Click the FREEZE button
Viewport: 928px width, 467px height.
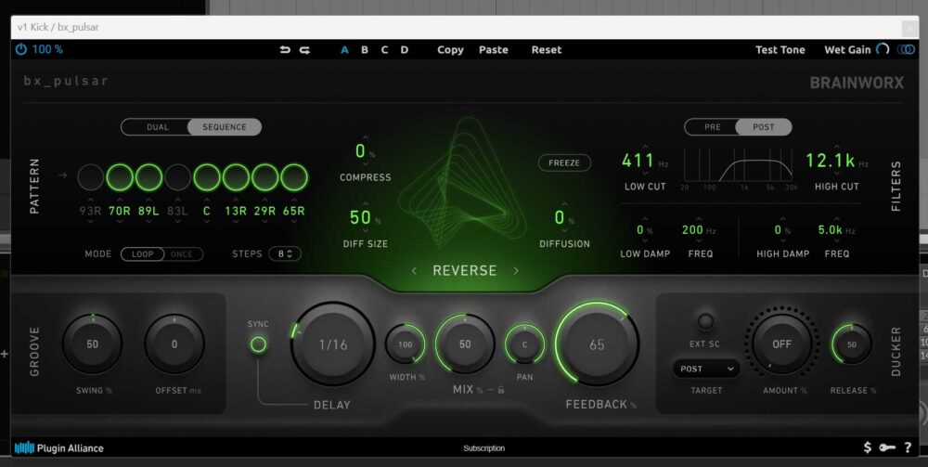[564, 162]
